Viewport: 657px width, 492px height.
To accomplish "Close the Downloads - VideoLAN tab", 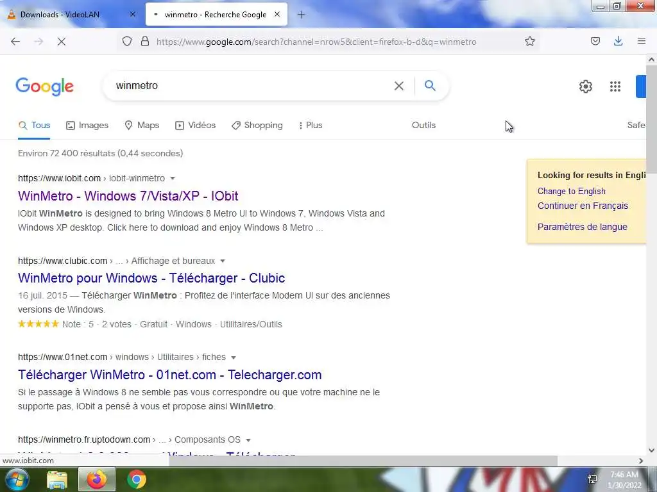I will tap(132, 14).
